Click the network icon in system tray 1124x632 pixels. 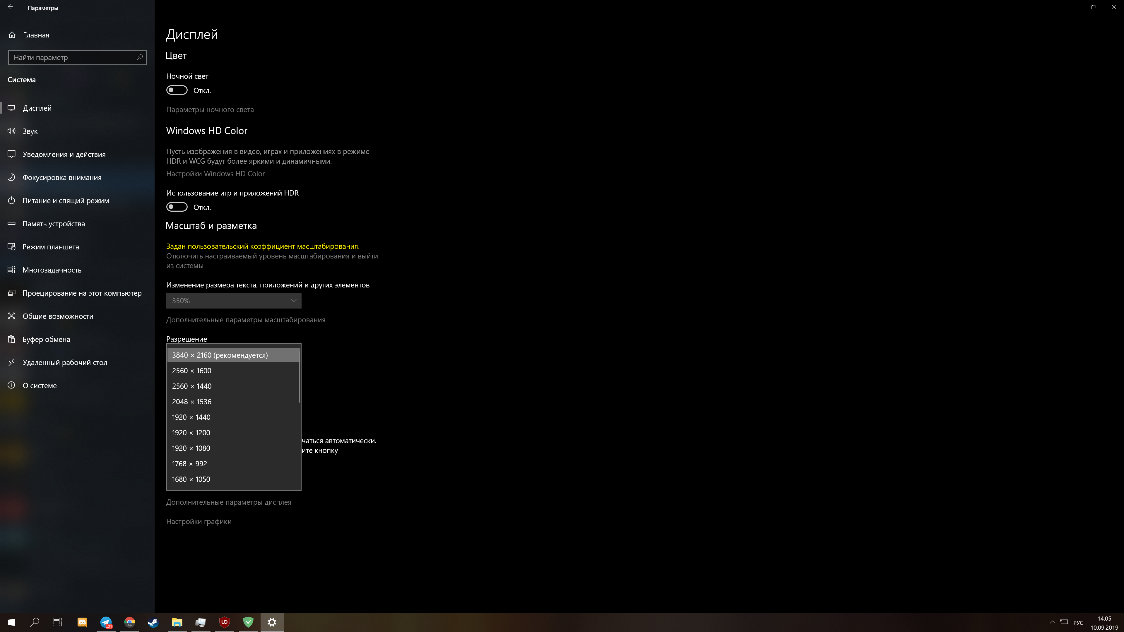[1064, 622]
